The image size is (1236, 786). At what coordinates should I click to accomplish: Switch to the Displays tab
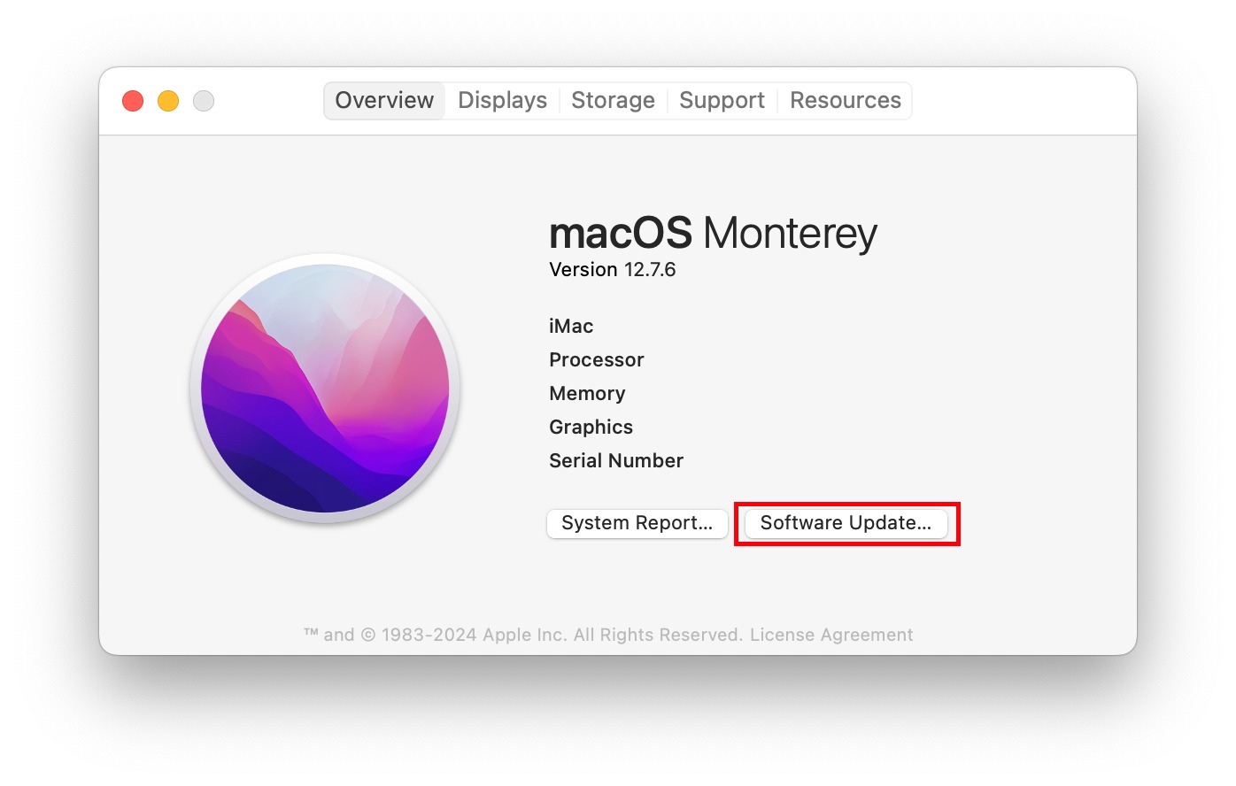[x=502, y=100]
